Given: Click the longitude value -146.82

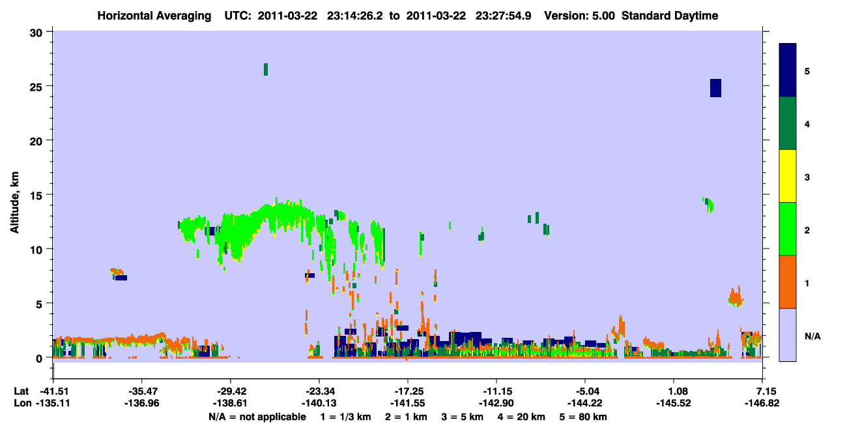Looking at the screenshot, I should point(762,403).
